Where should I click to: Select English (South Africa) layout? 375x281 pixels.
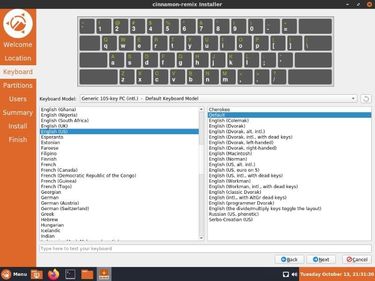coord(119,121)
